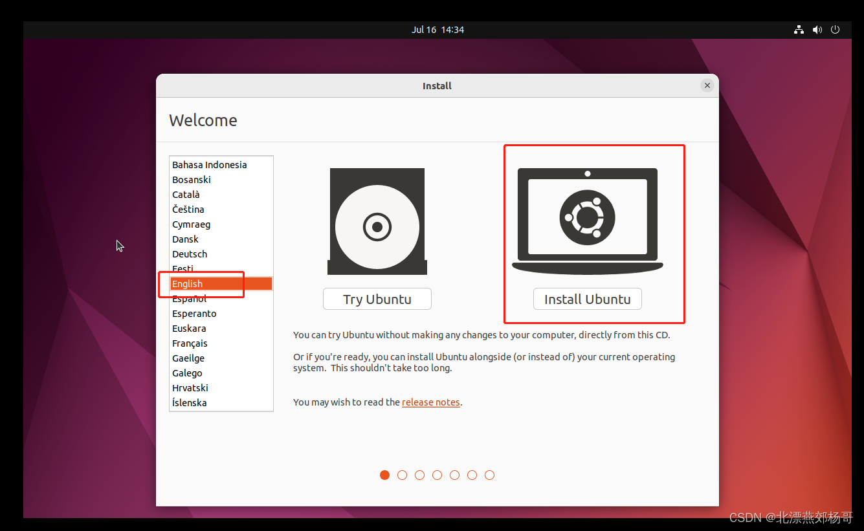Select Euskara in the language list
The width and height of the screenshot is (864, 531).
coord(221,329)
